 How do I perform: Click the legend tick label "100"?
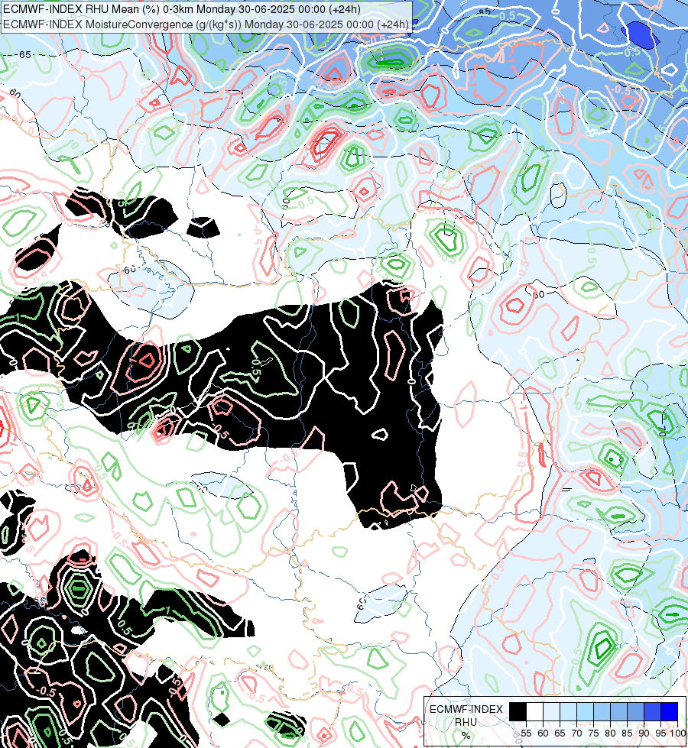click(677, 733)
